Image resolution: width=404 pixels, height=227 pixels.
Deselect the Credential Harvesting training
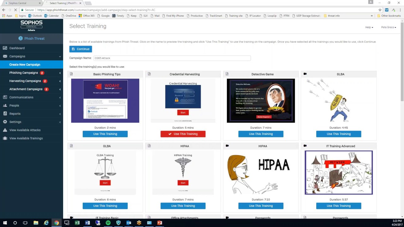pos(183,134)
